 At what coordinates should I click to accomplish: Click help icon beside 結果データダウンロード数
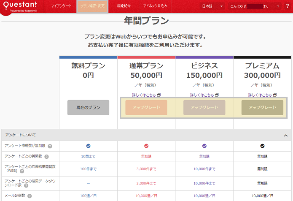22,185
